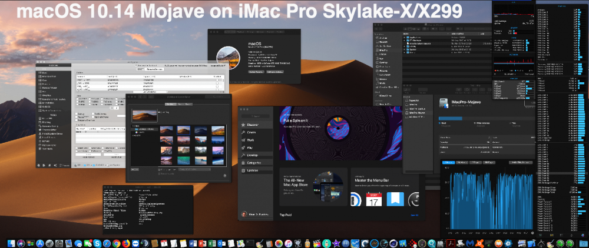589x248 pixels.
Task: Open Develop in App Store sidebar
Action: (x=257, y=155)
